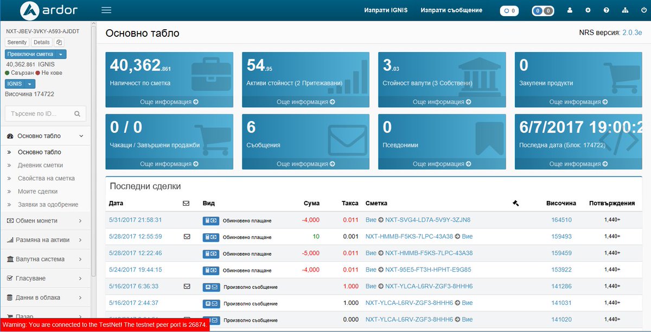More info on Чакащи / Завършени продажби card
The height and width of the screenshot is (332, 651).
pyautogui.click(x=169, y=164)
